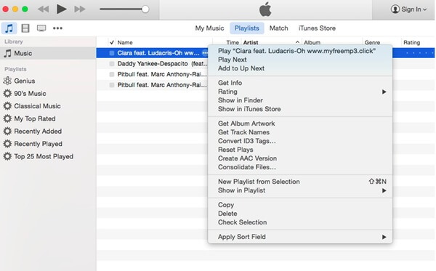Expand the Rating submenu
This screenshot has height=271, width=436.
click(x=300, y=92)
